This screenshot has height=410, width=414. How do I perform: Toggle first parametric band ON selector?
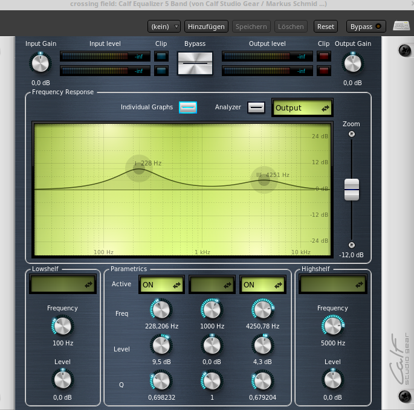point(161,284)
